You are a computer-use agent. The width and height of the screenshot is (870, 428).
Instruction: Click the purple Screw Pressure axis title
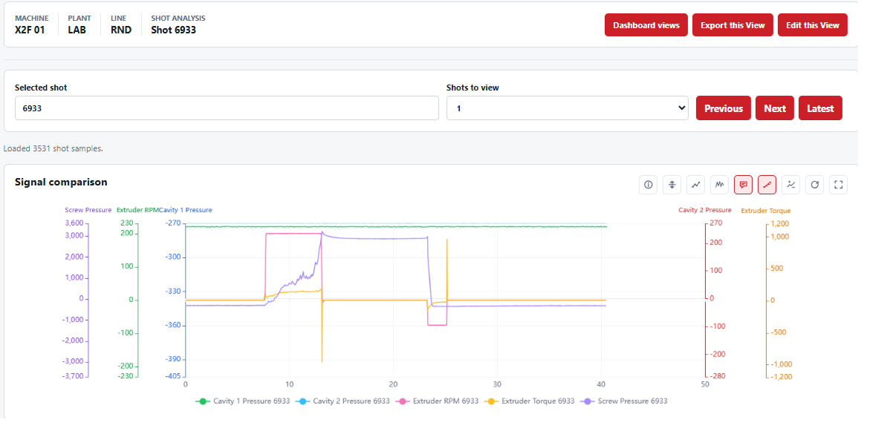89,210
